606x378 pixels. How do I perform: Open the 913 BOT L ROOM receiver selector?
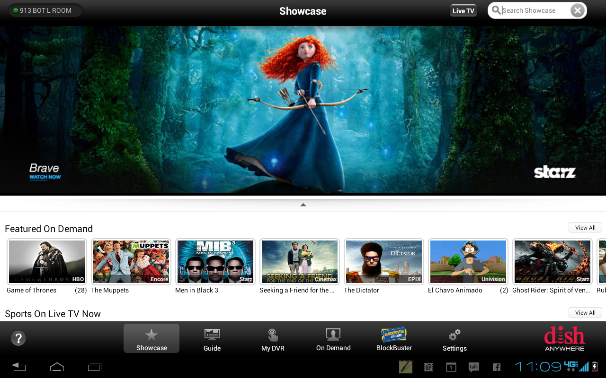click(x=45, y=10)
